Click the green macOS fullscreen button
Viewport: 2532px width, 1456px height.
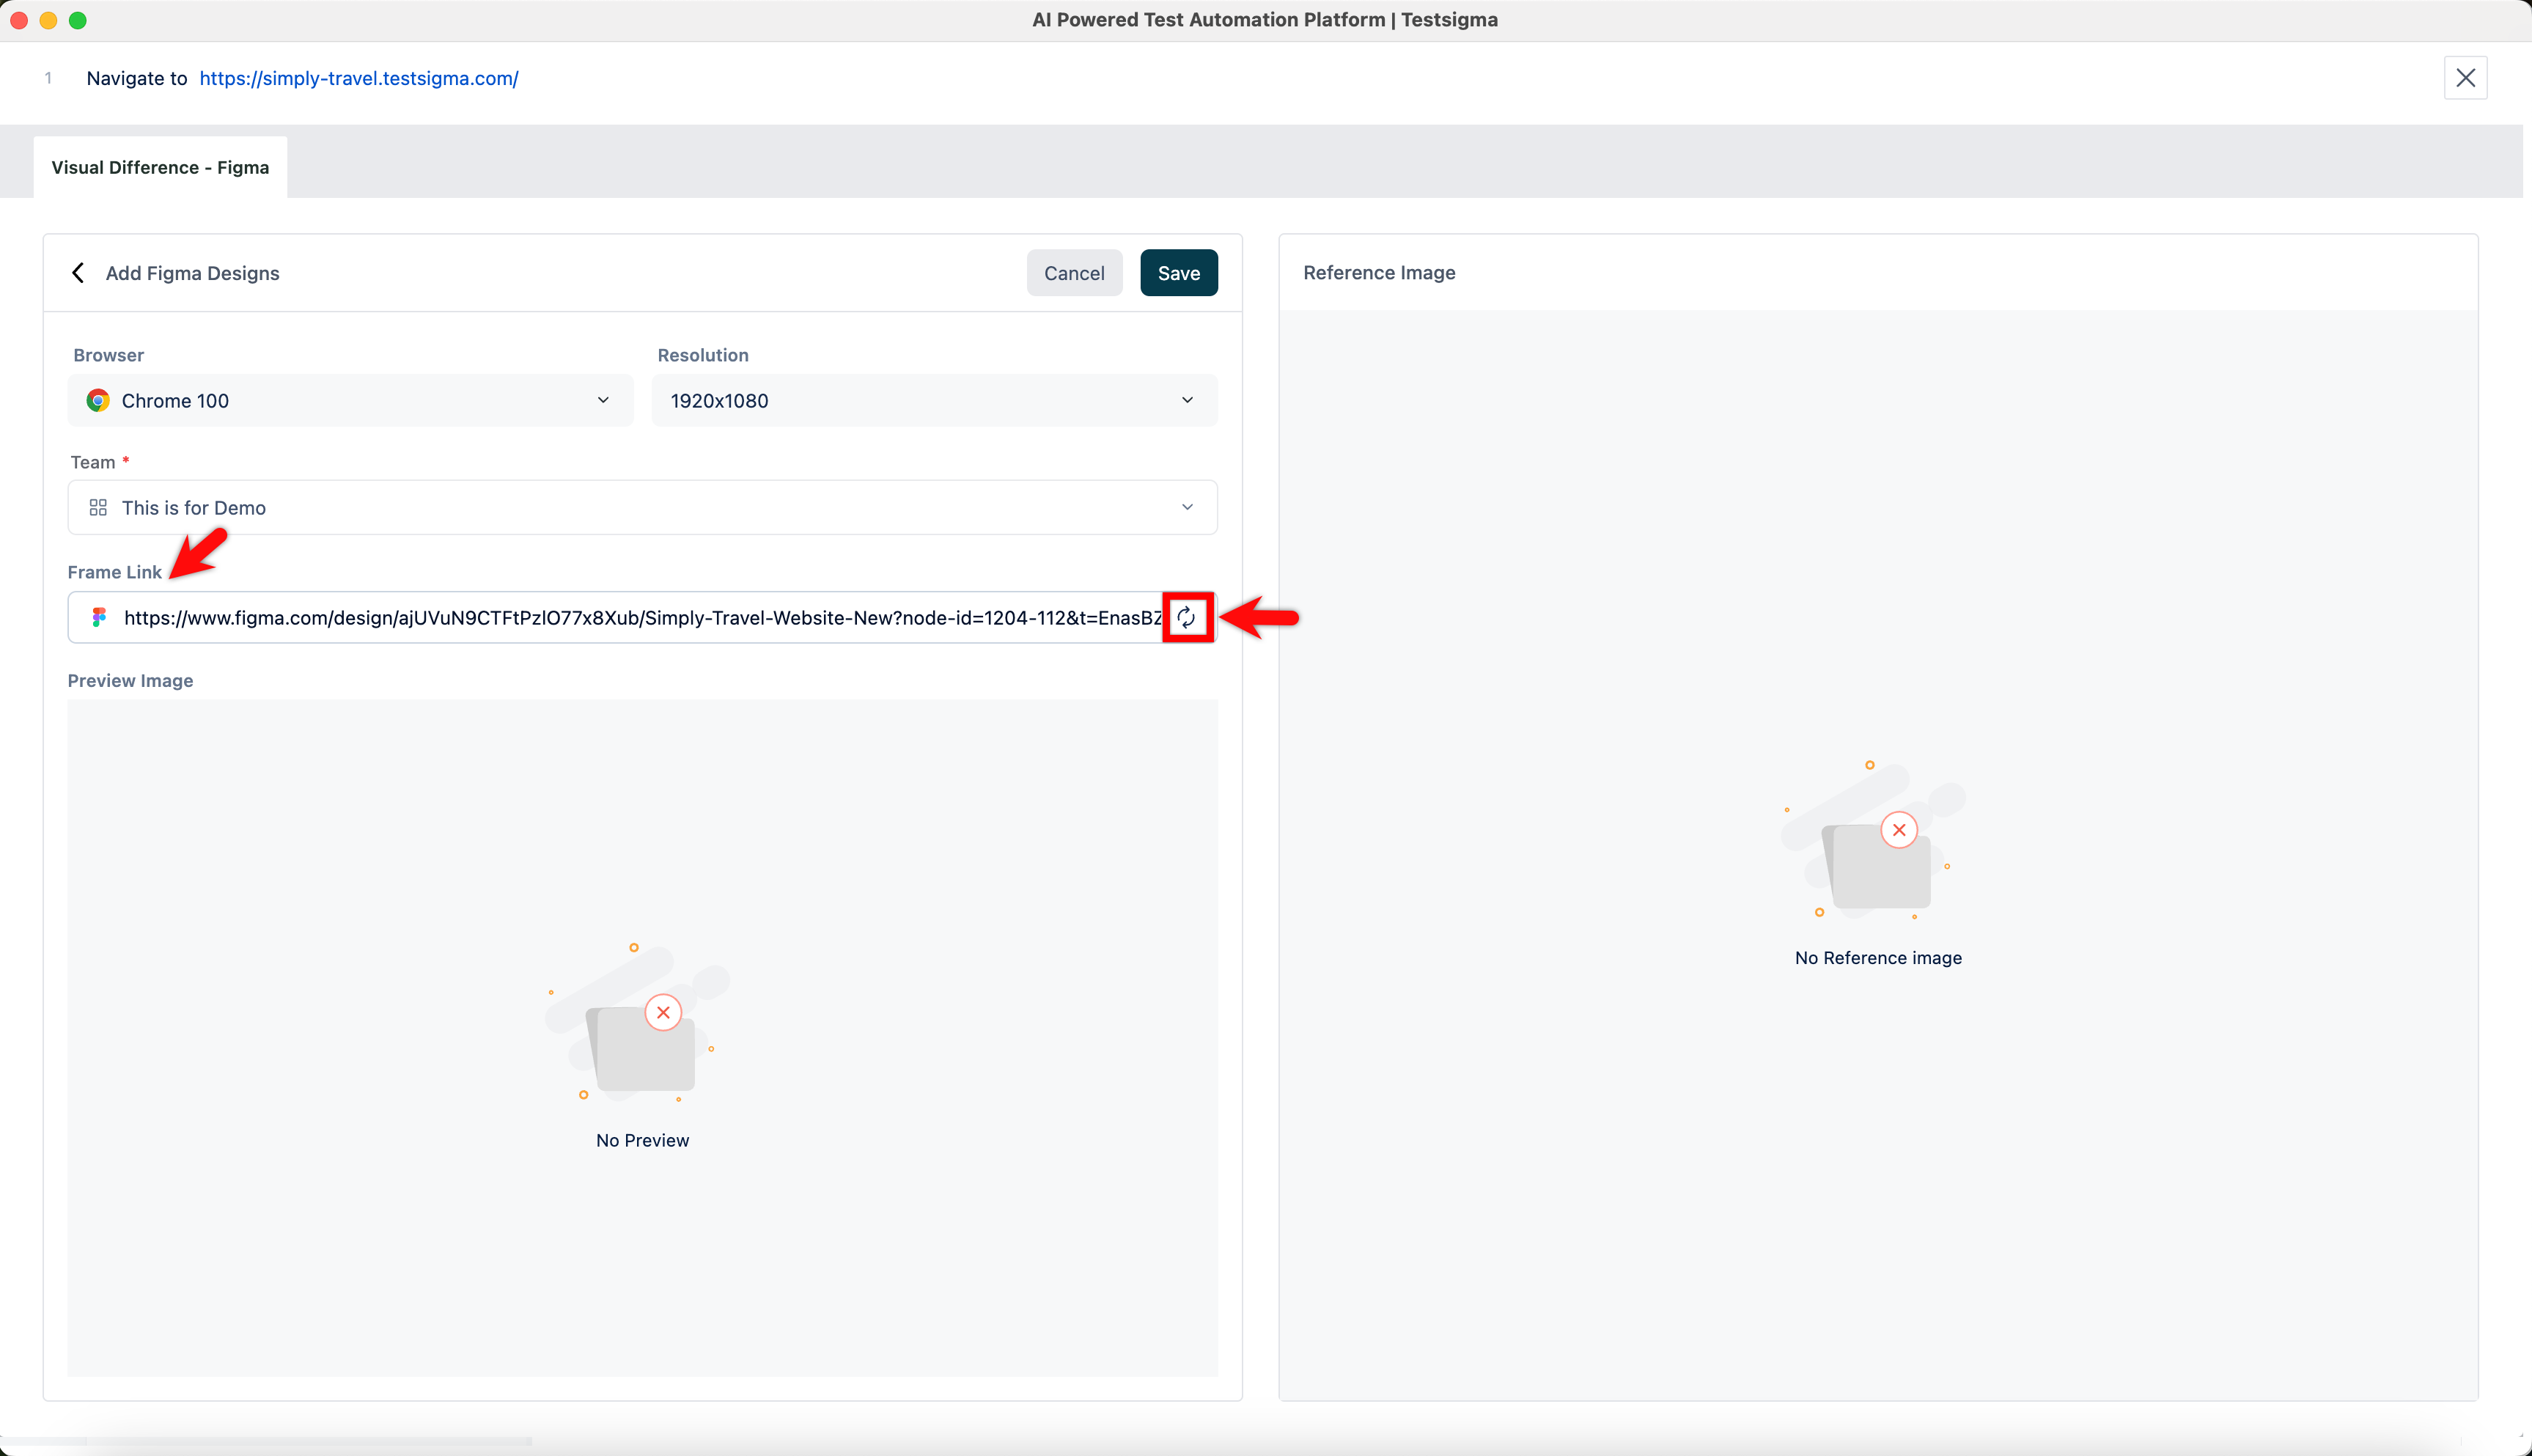click(78, 20)
